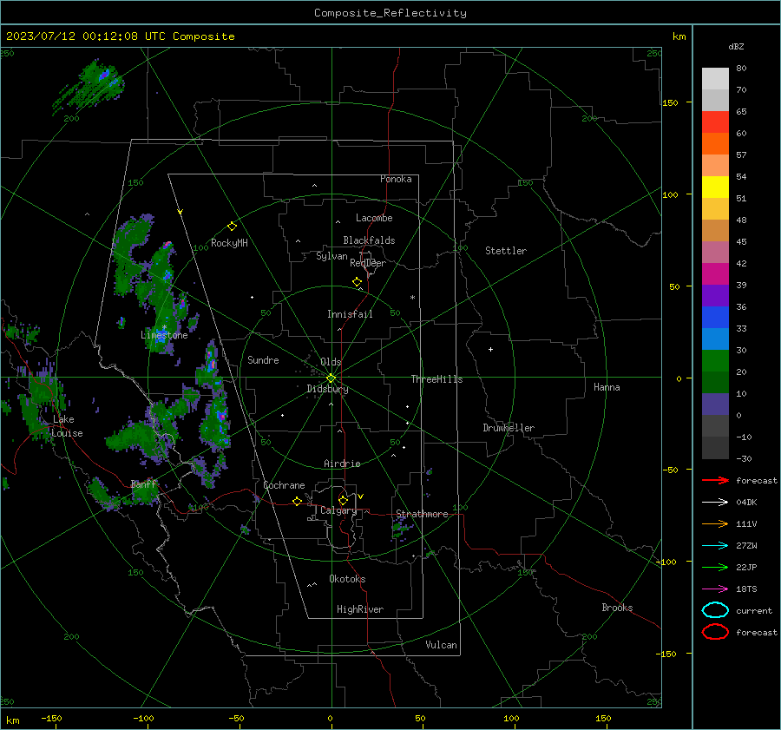Click the Ponoka town label
This screenshot has width=781, height=730.
point(396,179)
